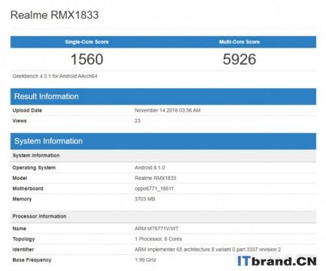Select the Multi-Core Score header
Viewport: 326px width, 271px height.
[239, 42]
